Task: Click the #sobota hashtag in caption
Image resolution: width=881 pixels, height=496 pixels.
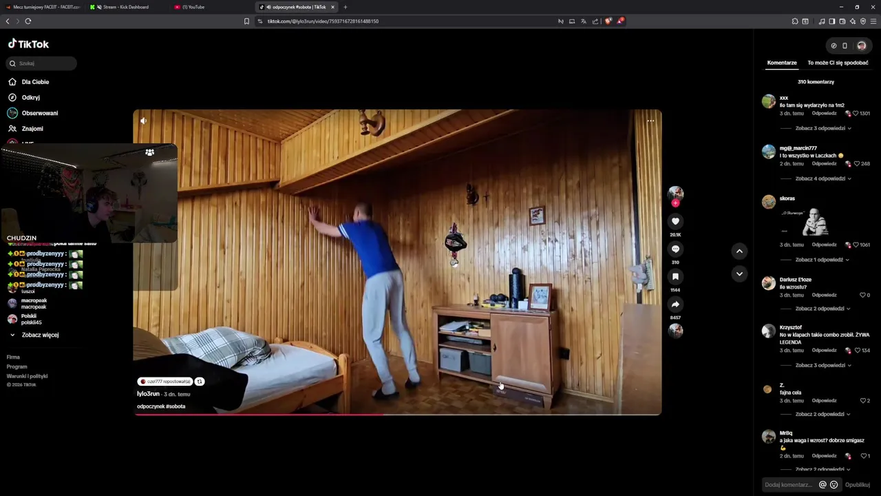Action: tap(176, 406)
